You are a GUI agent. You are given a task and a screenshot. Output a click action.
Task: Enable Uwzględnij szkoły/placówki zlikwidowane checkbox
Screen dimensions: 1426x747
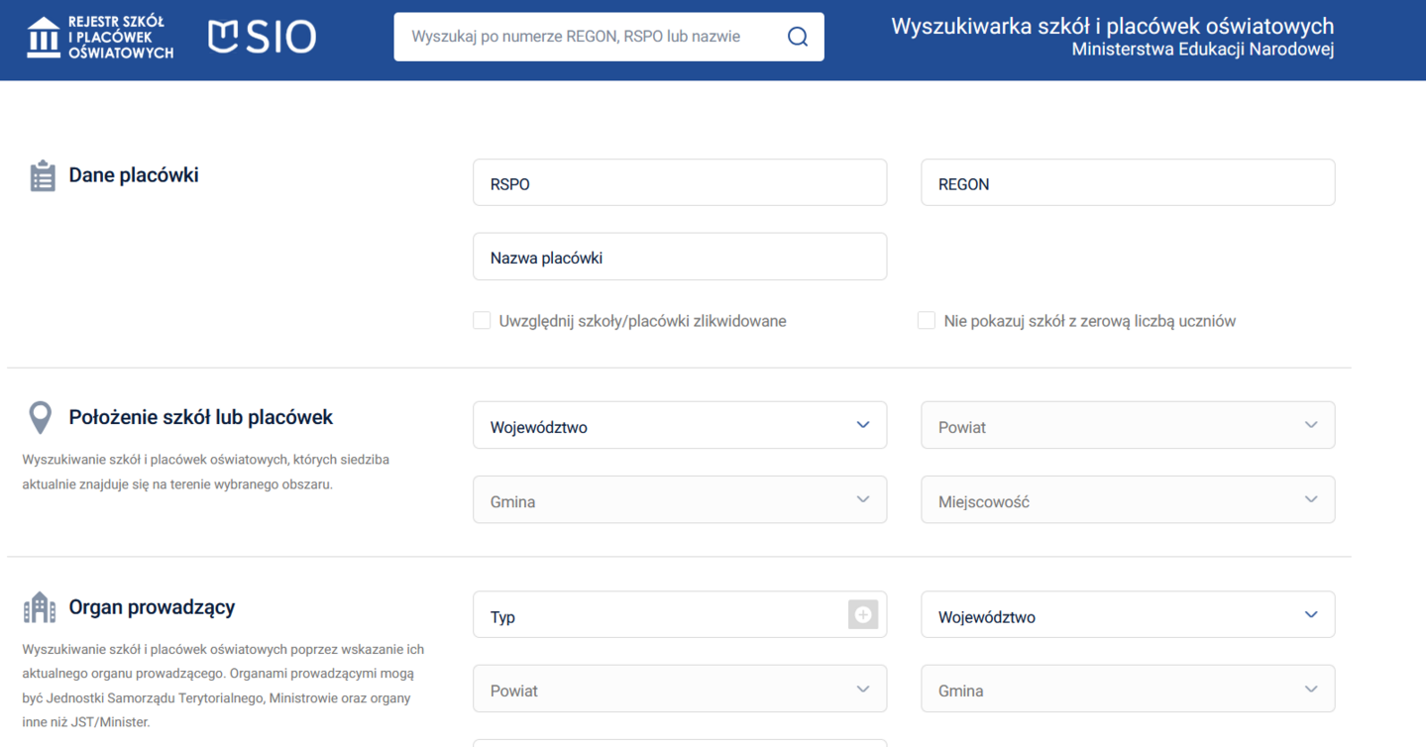pyautogui.click(x=483, y=321)
